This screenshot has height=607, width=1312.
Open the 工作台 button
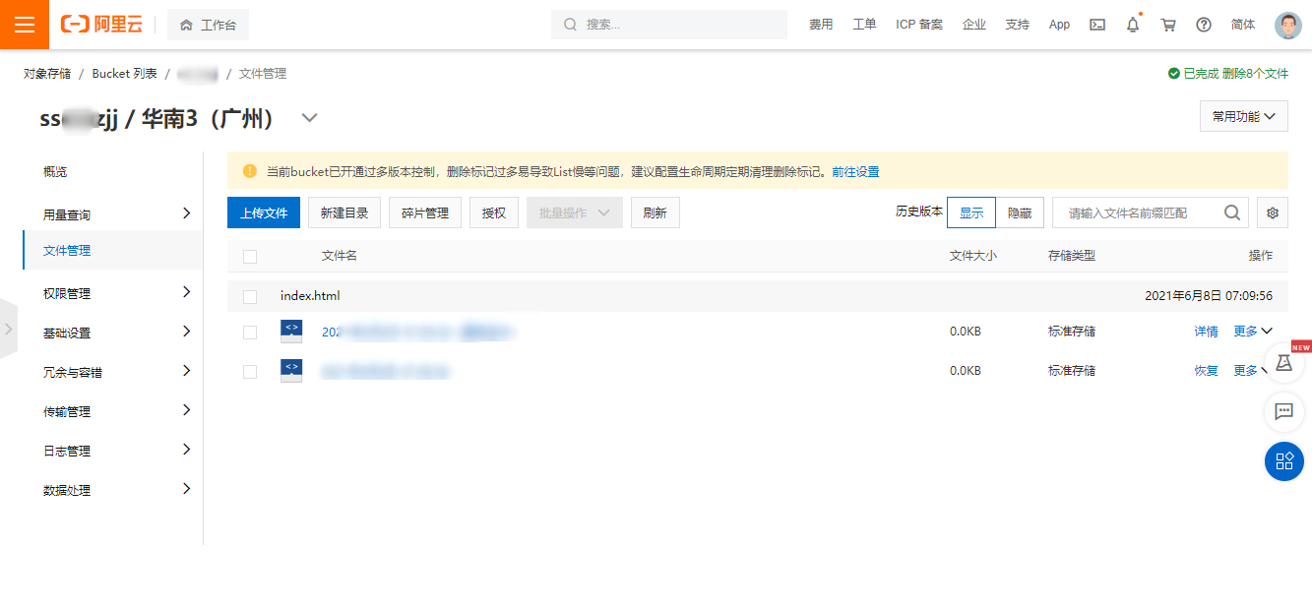point(208,25)
